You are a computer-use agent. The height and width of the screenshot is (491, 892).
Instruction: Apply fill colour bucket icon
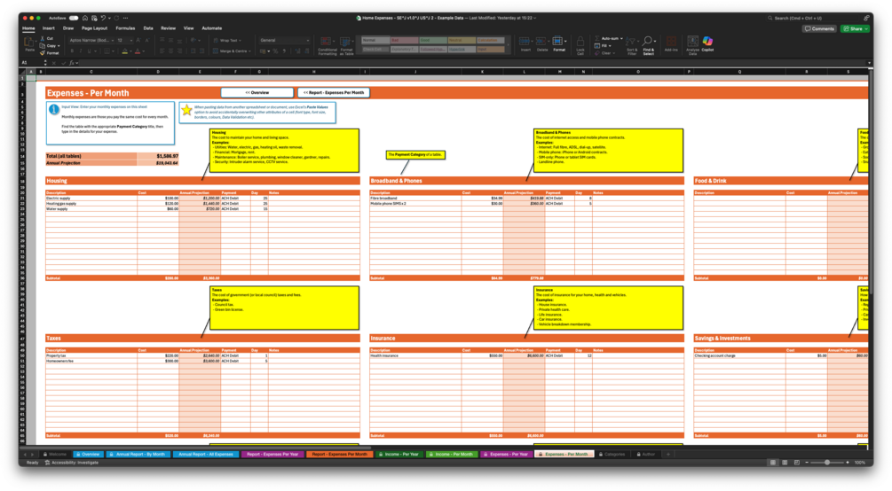pyautogui.click(x=124, y=51)
